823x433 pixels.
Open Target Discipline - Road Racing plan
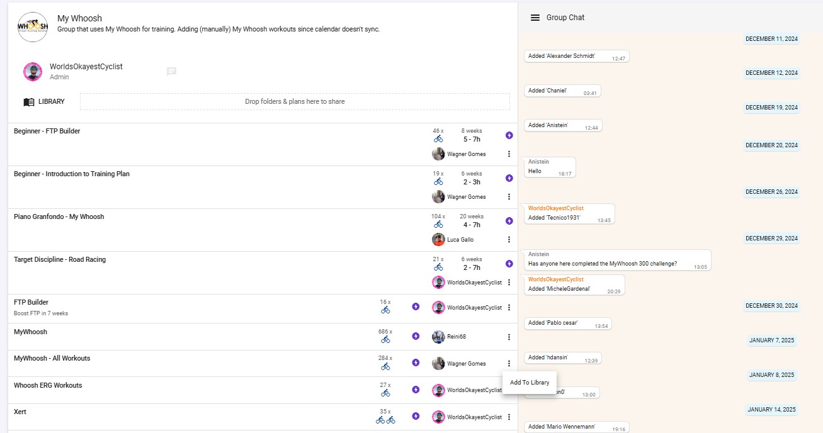(x=60, y=259)
